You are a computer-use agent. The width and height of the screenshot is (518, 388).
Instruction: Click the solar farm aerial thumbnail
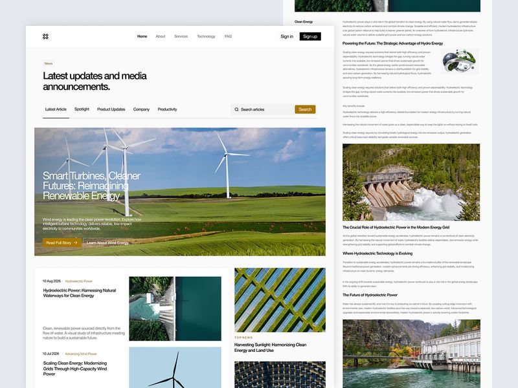click(x=280, y=300)
